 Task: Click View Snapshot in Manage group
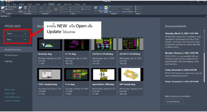pyautogui.click(x=127, y=7)
